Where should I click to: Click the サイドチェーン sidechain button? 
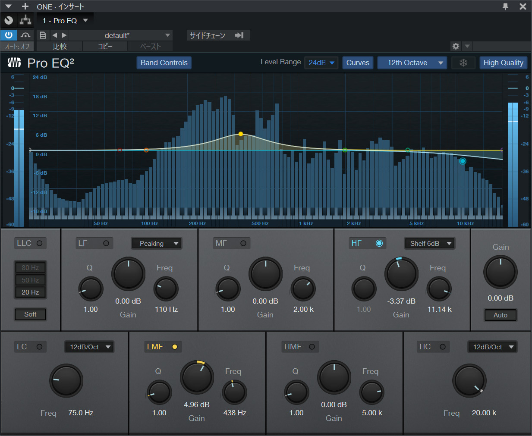217,35
